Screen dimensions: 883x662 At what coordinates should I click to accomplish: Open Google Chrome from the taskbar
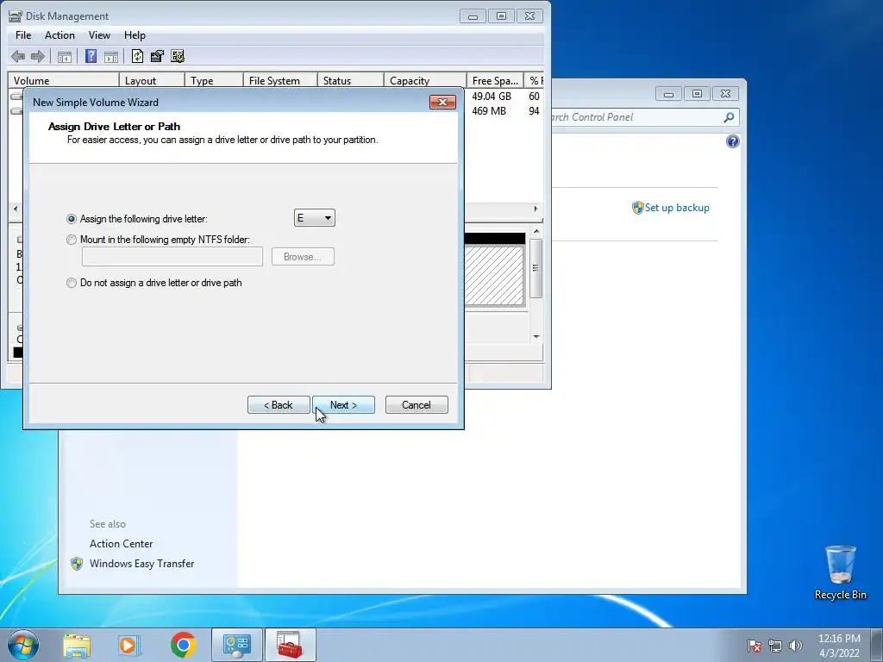(x=183, y=645)
